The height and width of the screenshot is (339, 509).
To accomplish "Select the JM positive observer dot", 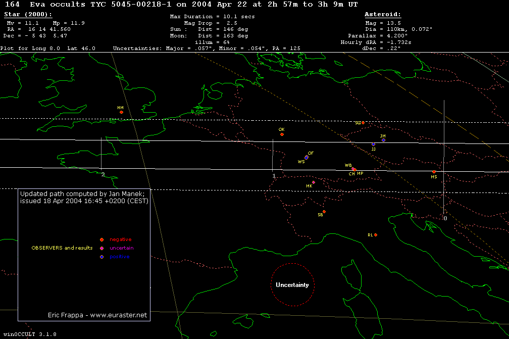I will click(x=383, y=140).
